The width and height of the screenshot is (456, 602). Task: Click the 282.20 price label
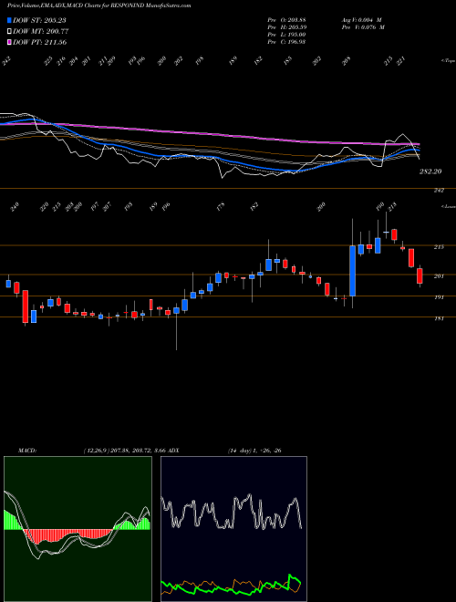(x=430, y=171)
